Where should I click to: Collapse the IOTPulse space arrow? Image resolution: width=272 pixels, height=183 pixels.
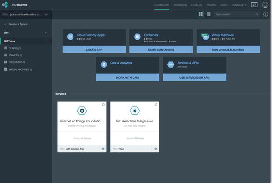(46, 41)
